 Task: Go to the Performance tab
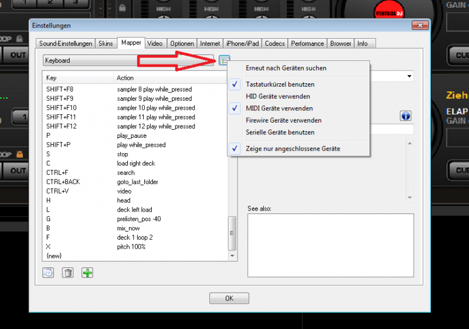point(307,43)
